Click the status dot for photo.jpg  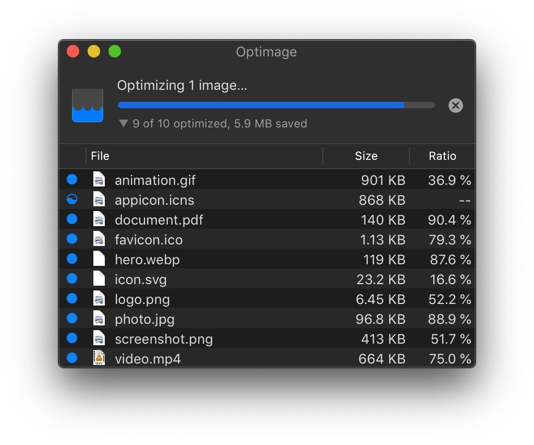click(x=72, y=318)
